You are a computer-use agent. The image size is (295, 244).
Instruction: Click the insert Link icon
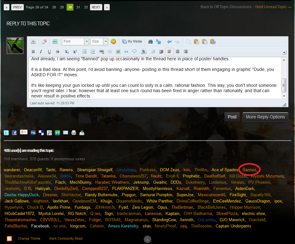tap(102, 52)
